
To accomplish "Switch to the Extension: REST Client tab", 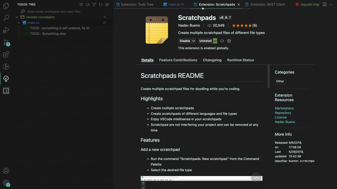I will (267, 4).
